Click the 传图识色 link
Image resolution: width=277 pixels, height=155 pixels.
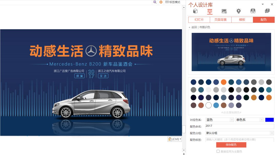205,27
